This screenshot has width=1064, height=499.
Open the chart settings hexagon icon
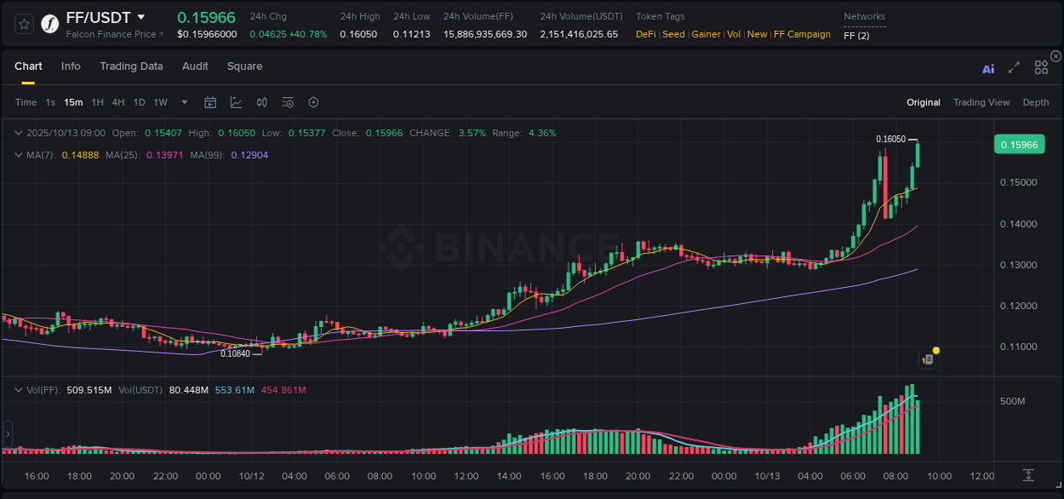click(x=313, y=101)
